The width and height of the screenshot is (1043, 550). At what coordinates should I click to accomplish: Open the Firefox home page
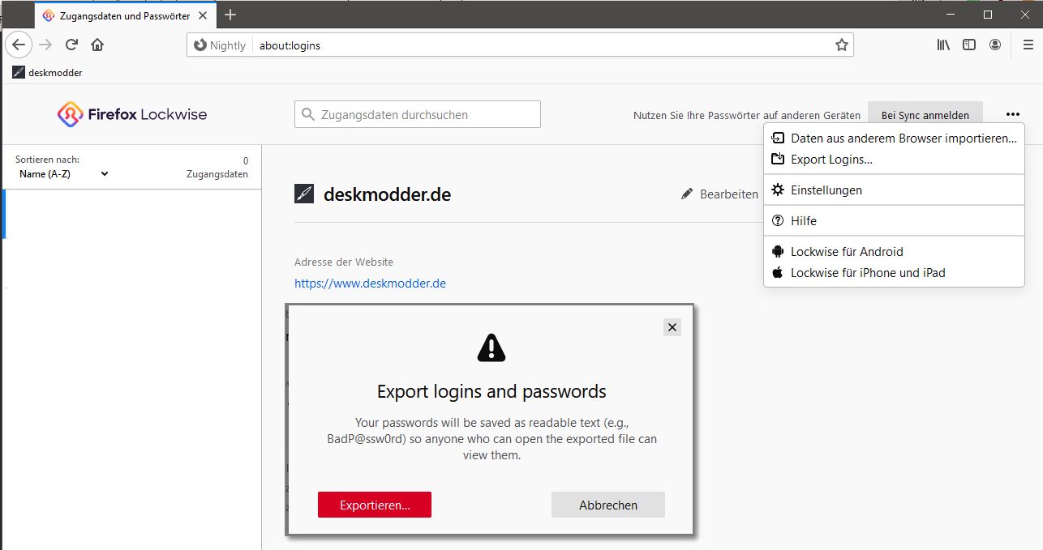pyautogui.click(x=97, y=45)
